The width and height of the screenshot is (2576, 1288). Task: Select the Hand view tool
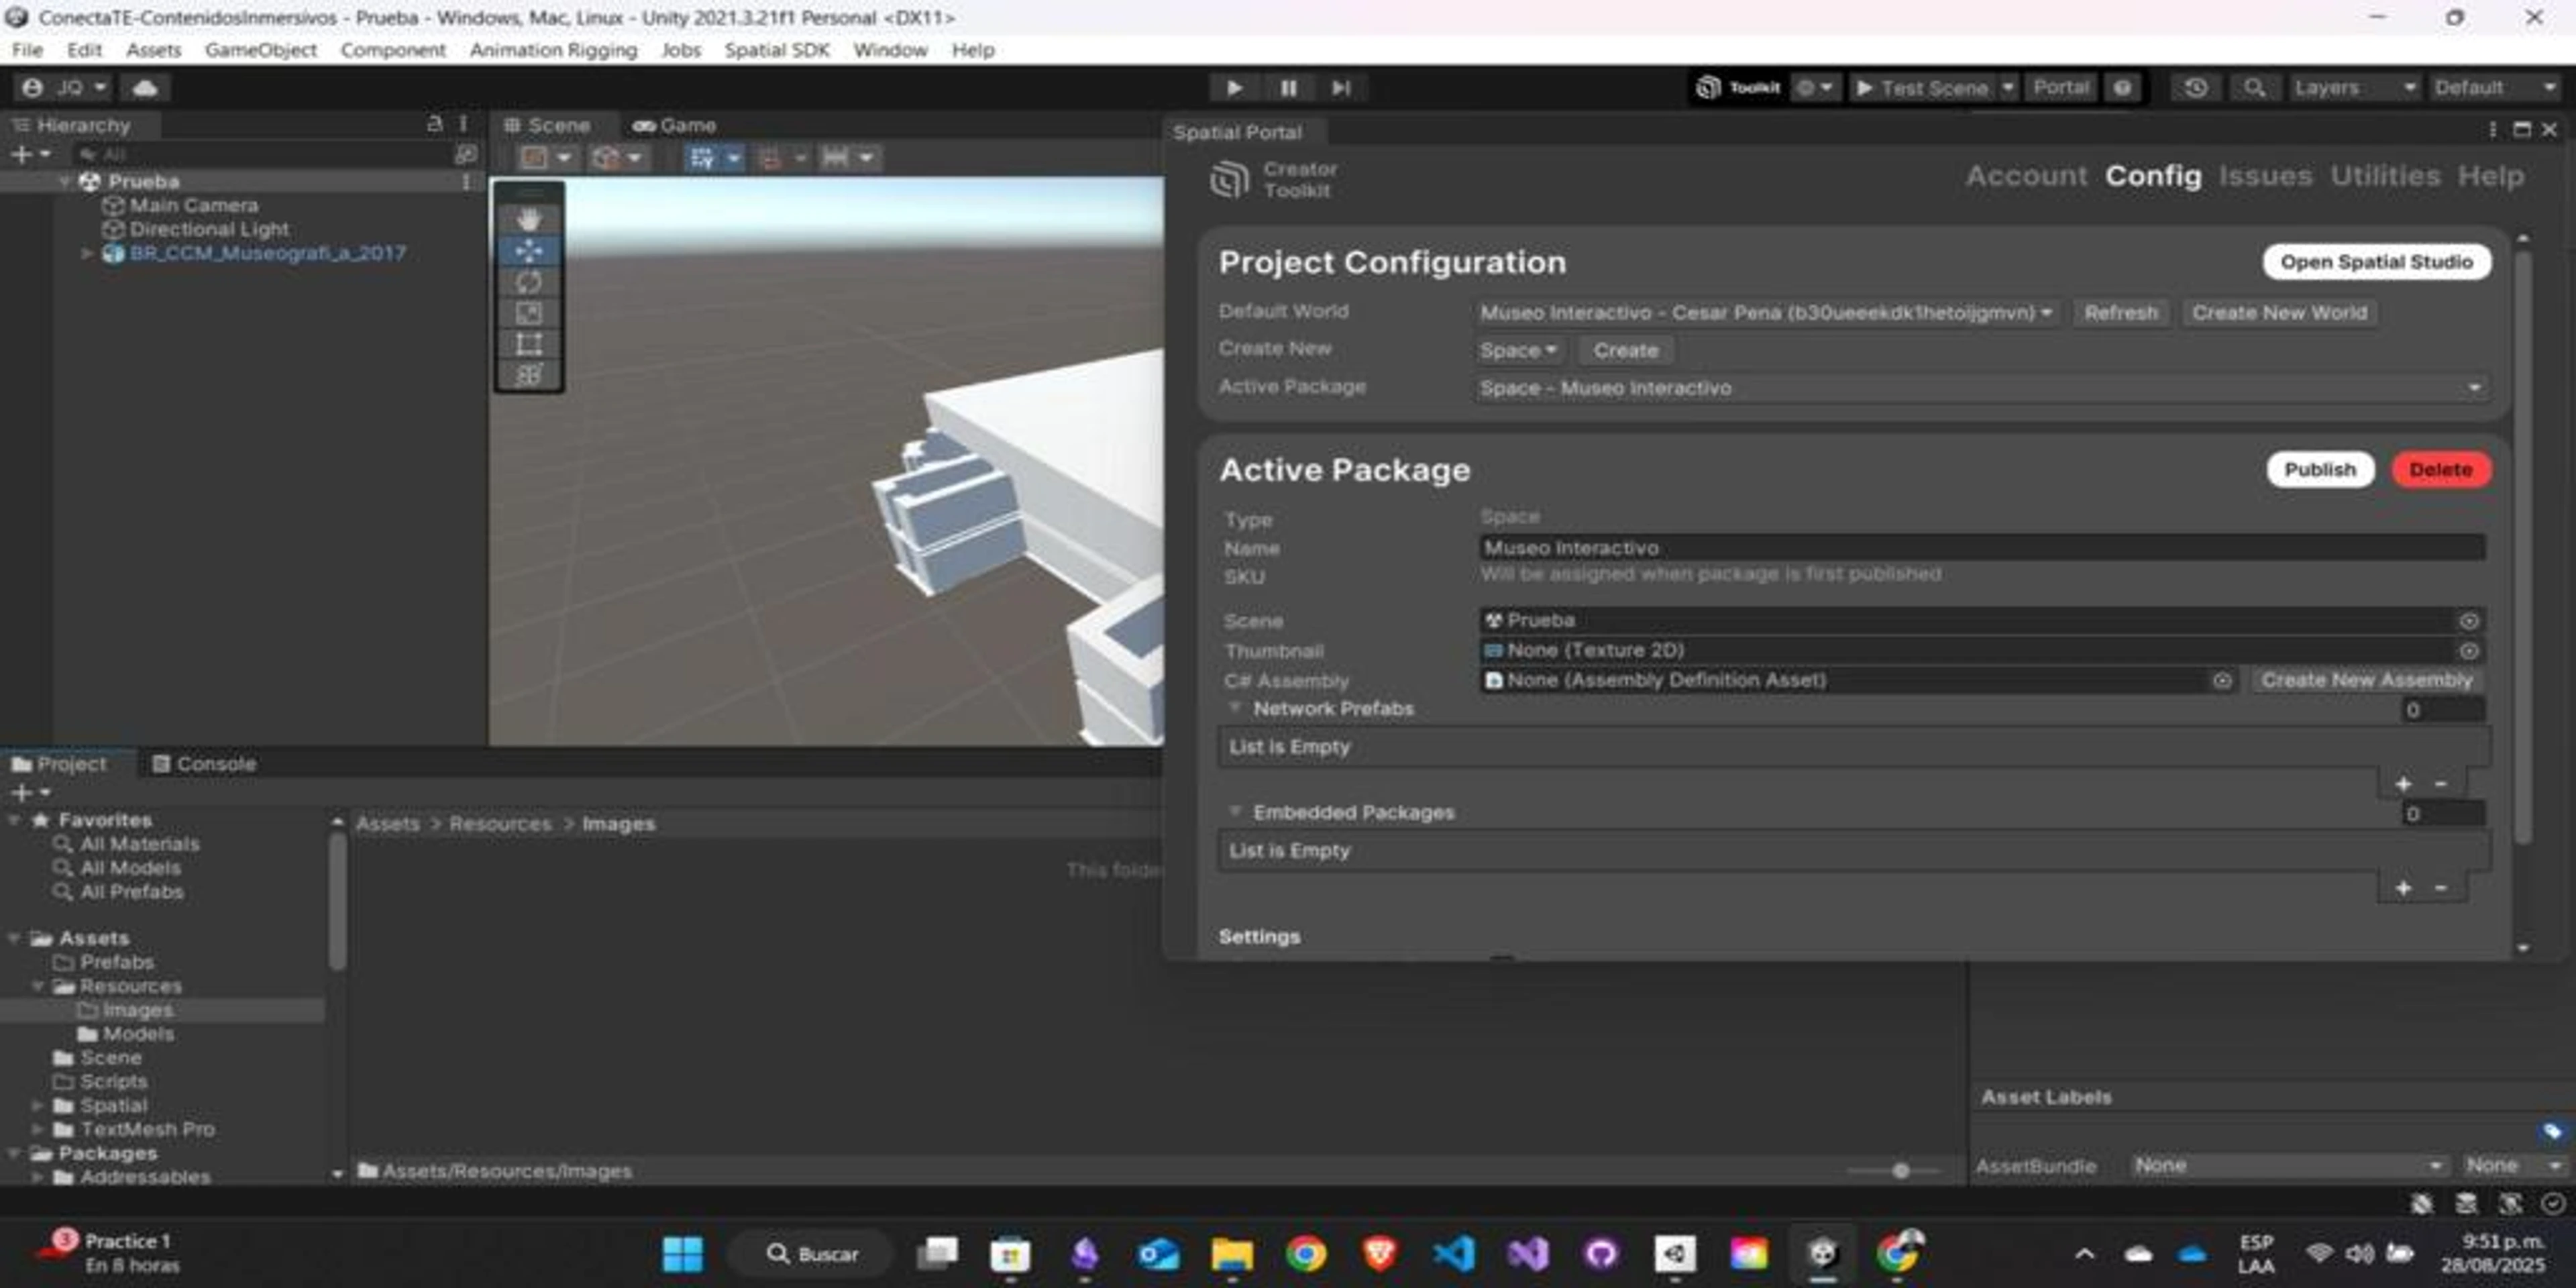tap(529, 219)
